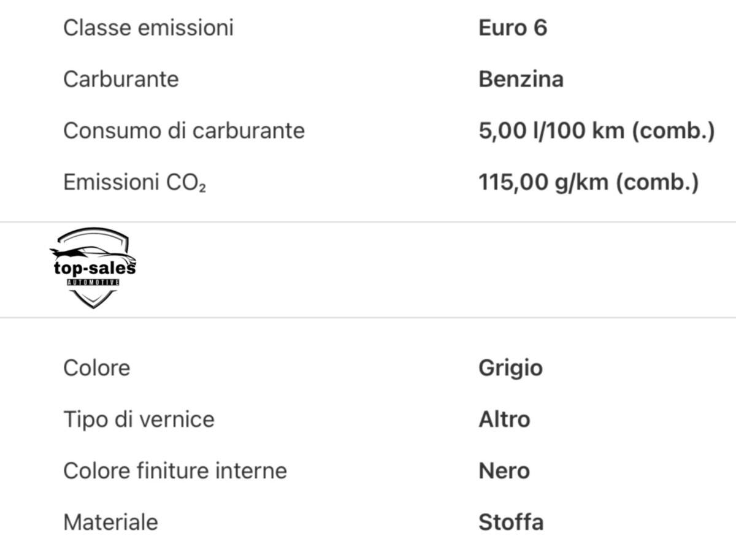Select the Colore finiture interne label
This screenshot has height=552, width=736.
(175, 471)
